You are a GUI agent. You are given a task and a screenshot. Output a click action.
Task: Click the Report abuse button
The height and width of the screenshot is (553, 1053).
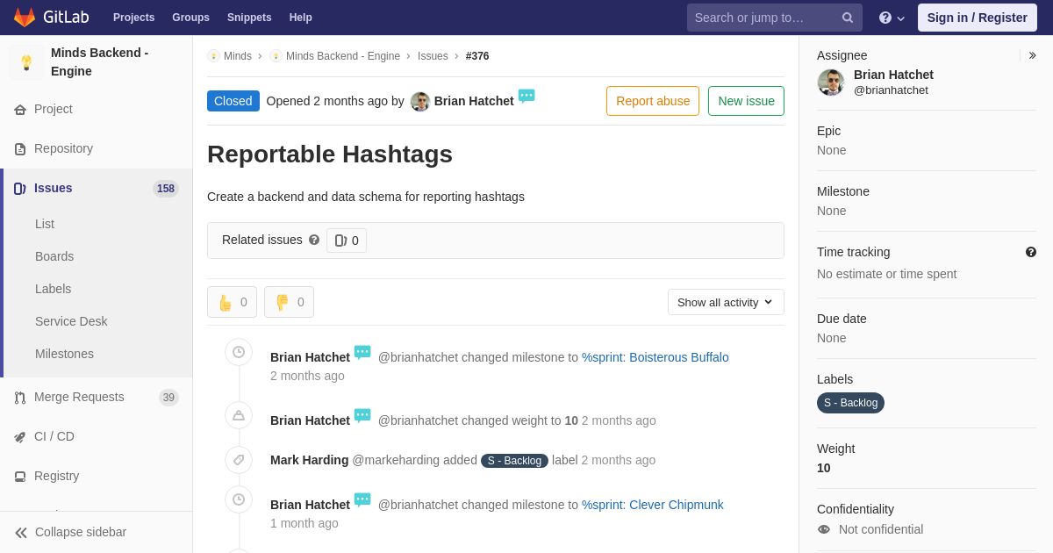pyautogui.click(x=653, y=101)
